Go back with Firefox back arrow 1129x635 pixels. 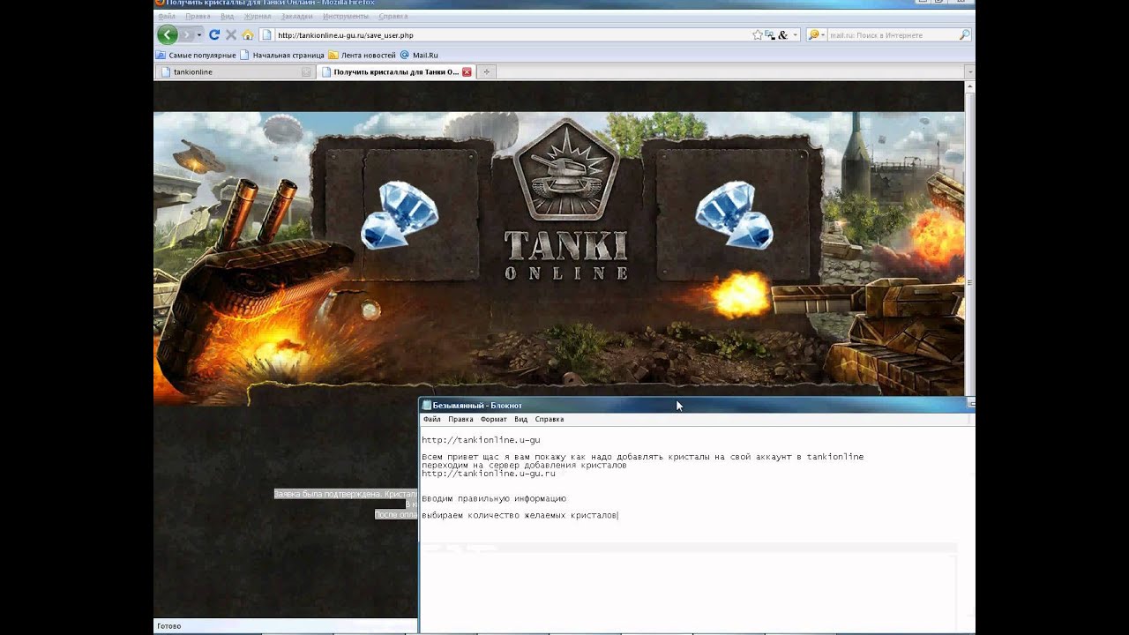[167, 34]
